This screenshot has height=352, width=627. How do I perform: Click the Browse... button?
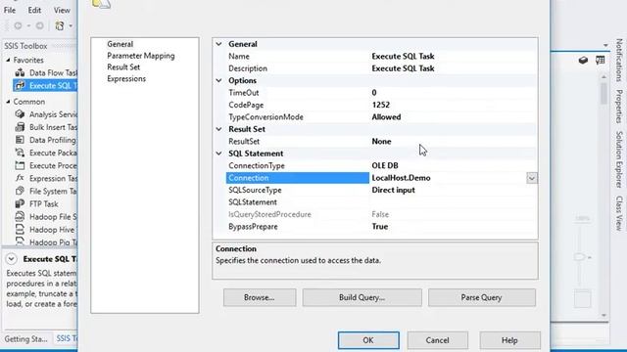pos(260,297)
